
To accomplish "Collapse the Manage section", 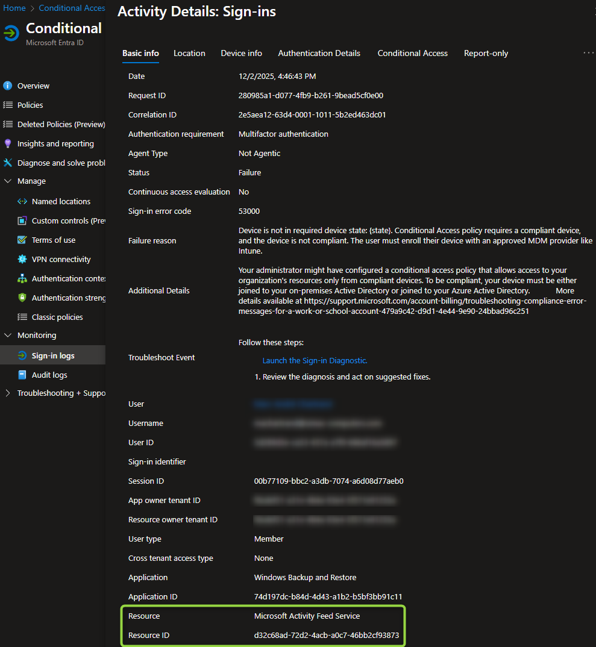I will (7, 181).
